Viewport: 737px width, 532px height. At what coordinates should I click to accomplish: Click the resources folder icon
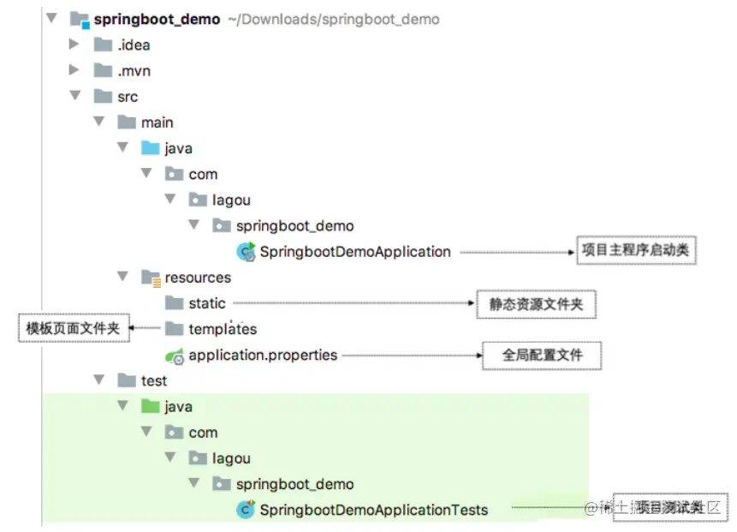point(152,278)
